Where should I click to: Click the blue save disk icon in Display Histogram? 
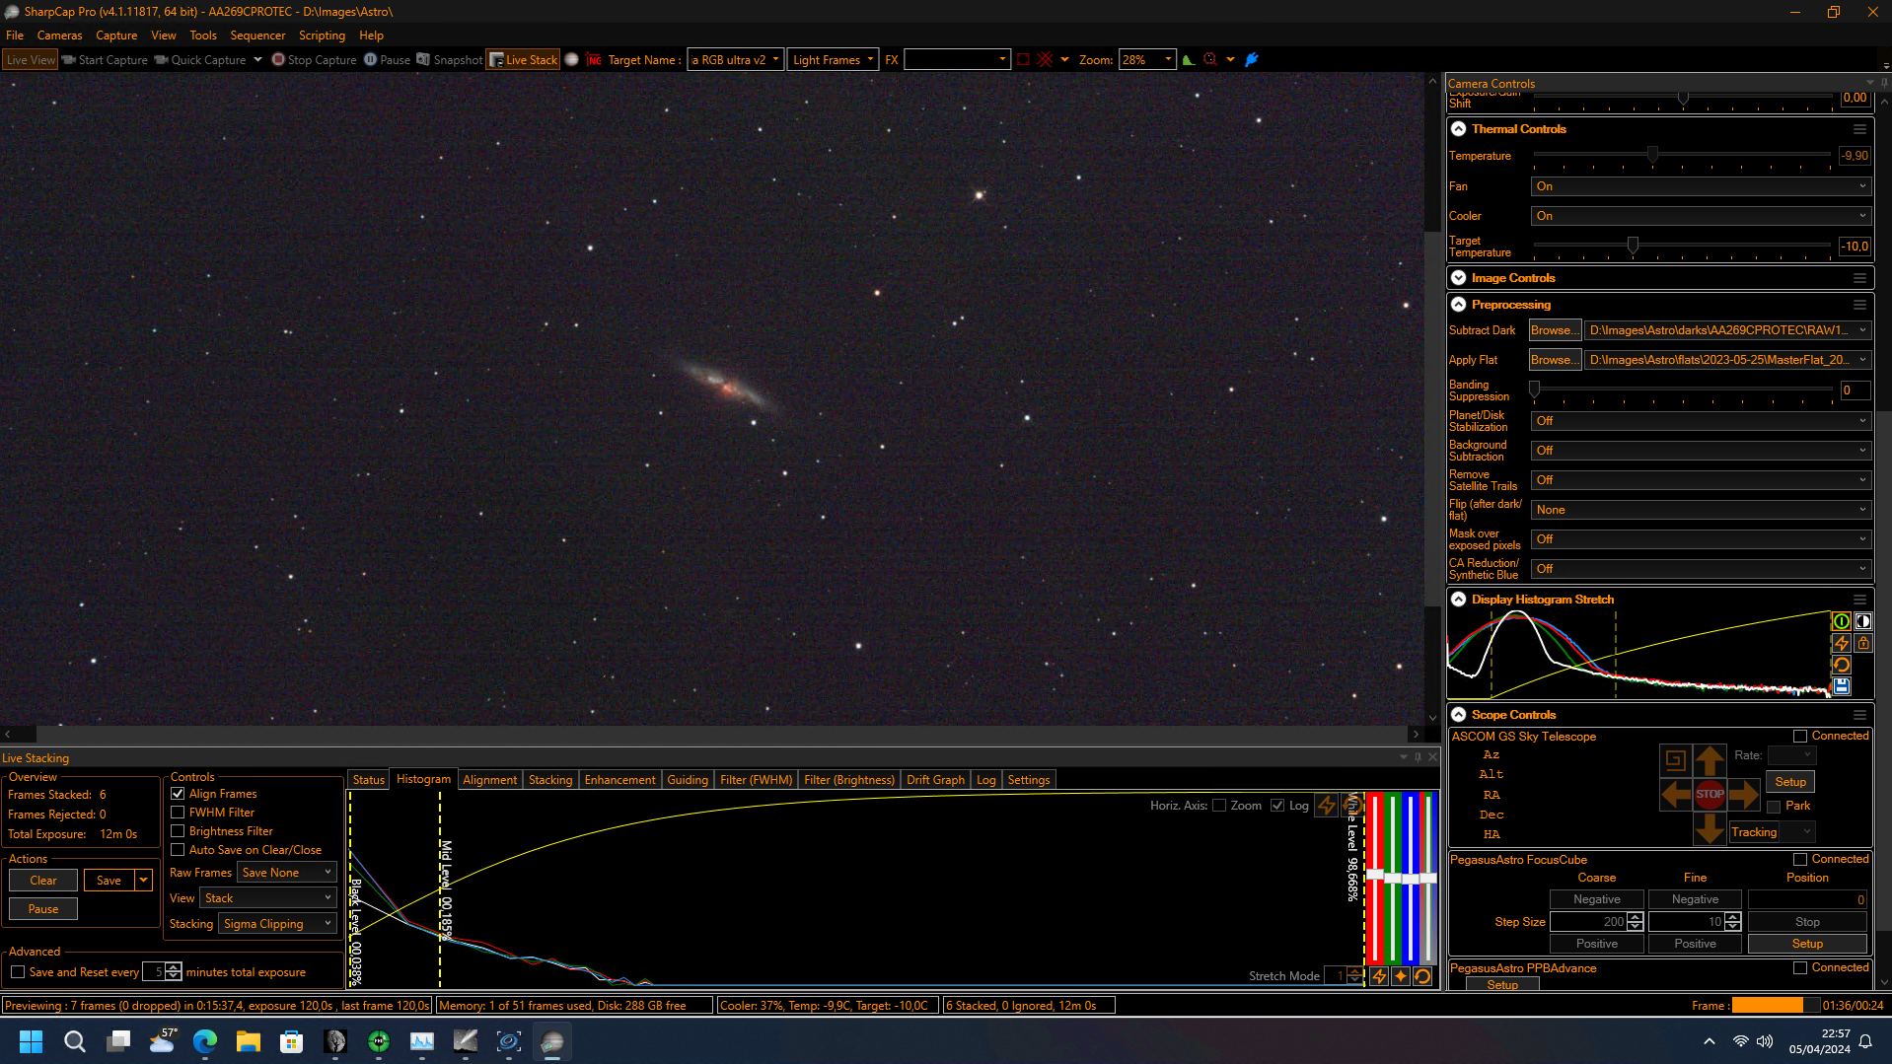pyautogui.click(x=1841, y=686)
